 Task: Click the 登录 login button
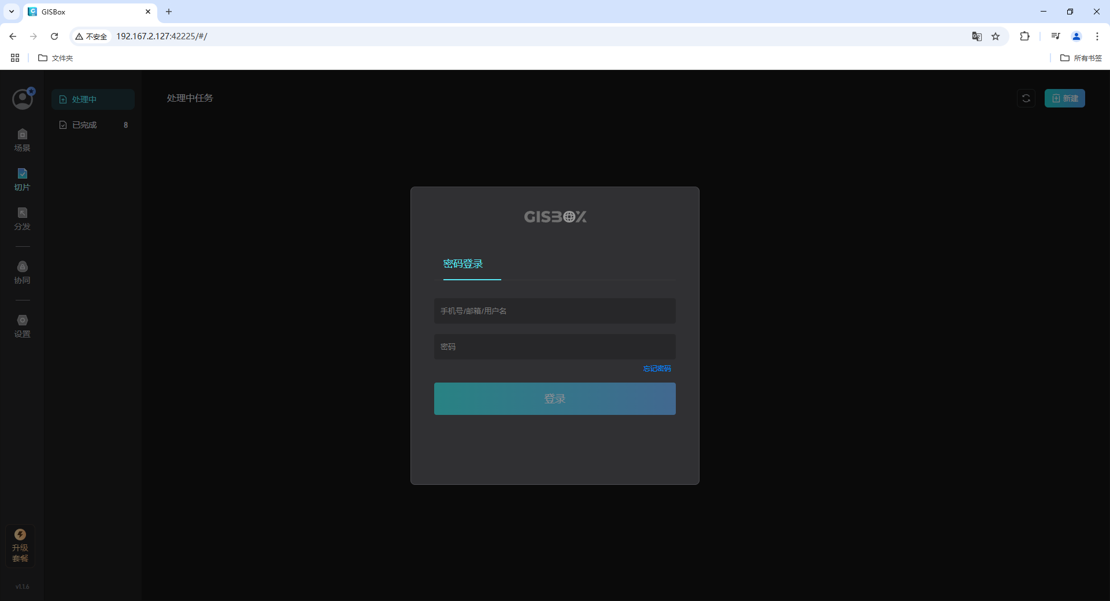click(x=555, y=399)
